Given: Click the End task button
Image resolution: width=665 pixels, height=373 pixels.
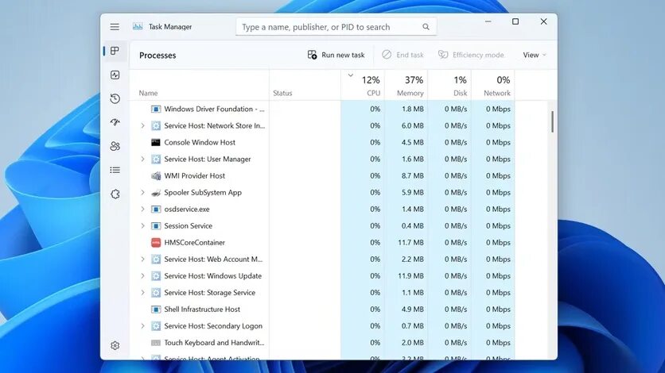Looking at the screenshot, I should click(x=403, y=55).
